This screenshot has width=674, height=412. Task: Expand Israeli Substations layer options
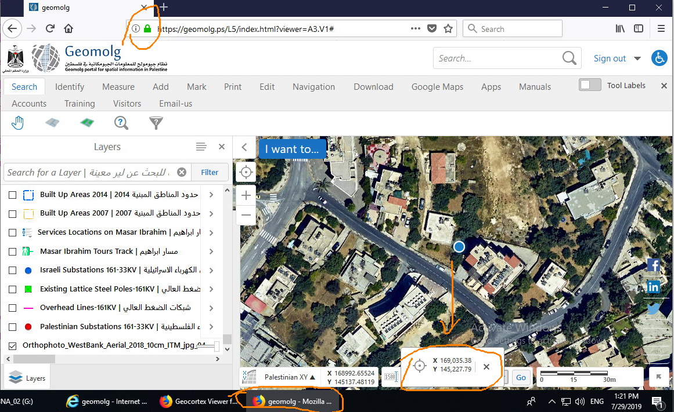211,271
